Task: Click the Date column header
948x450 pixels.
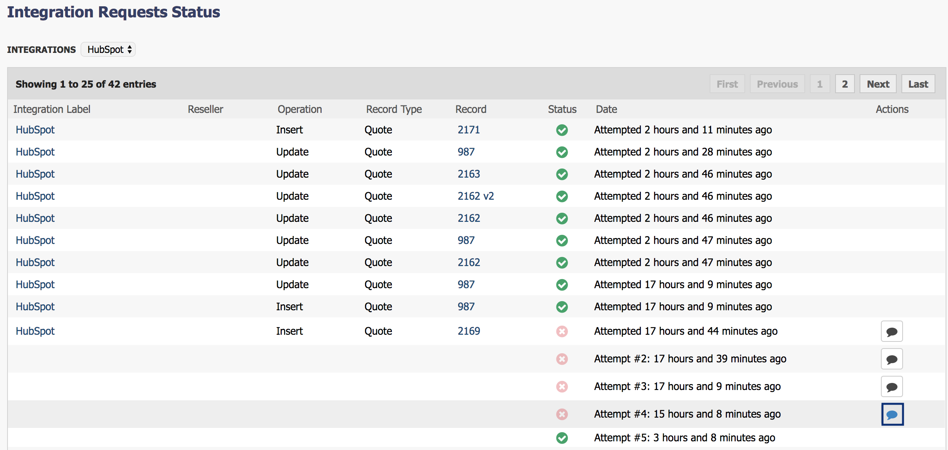Action: pyautogui.click(x=606, y=109)
